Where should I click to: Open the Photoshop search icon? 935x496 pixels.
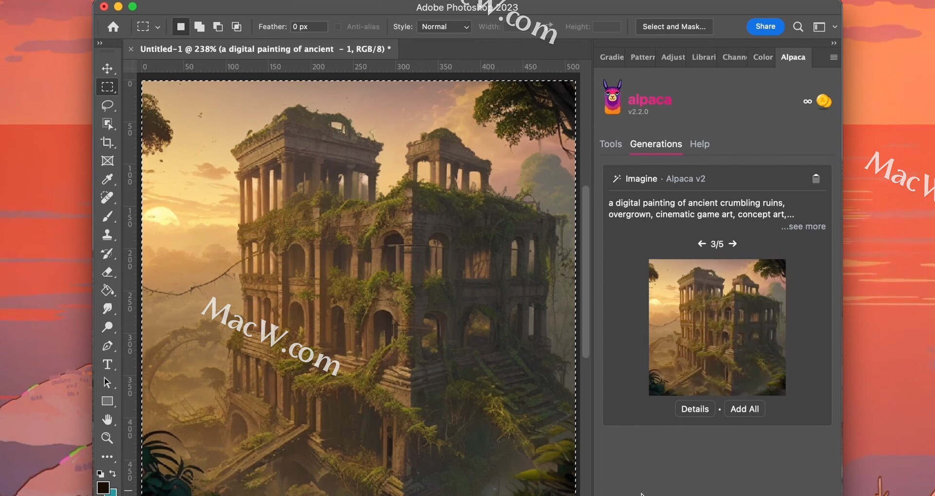(x=798, y=27)
